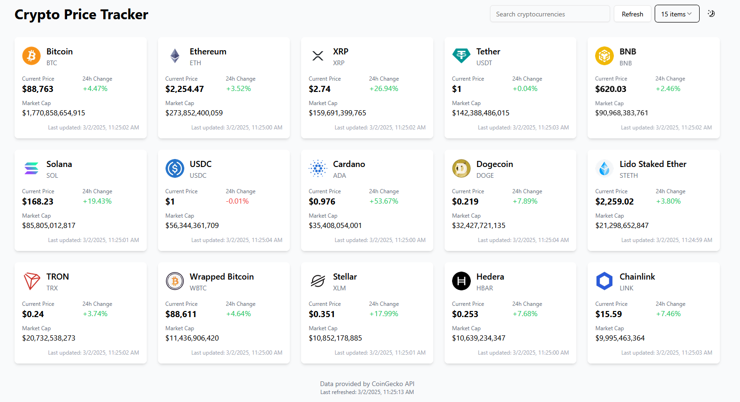Click Lido Staked Ether's price $2,259.02
Viewport: 740px width, 402px height.
click(x=614, y=202)
